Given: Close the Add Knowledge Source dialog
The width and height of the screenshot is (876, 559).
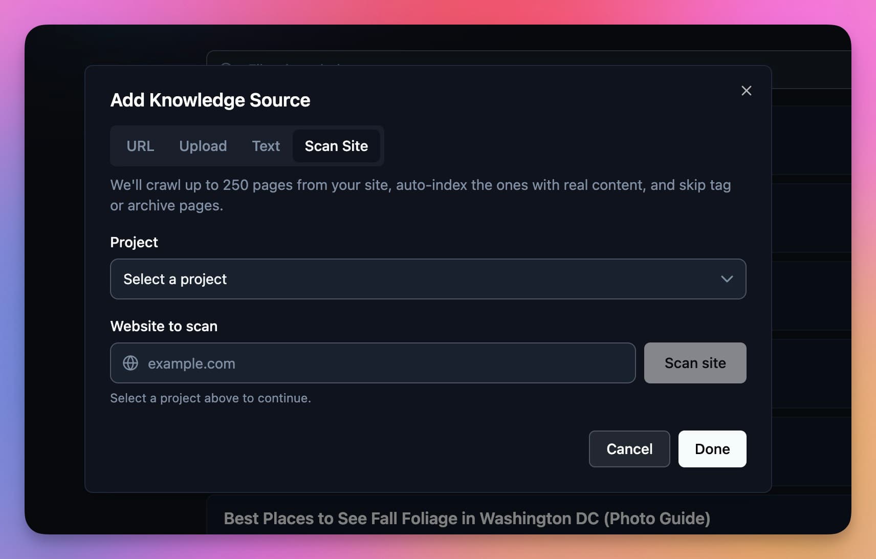Looking at the screenshot, I should point(747,91).
